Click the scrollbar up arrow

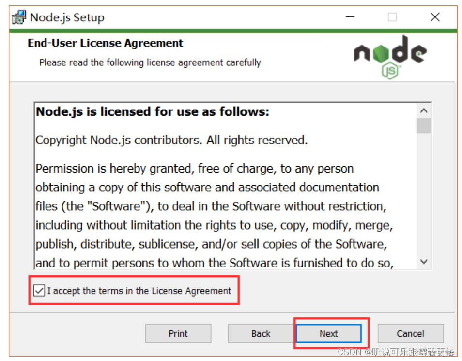[424, 110]
